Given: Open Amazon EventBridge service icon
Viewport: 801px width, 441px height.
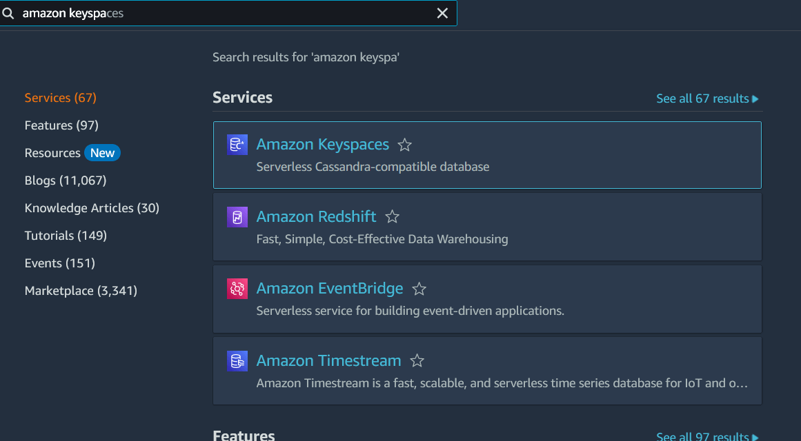Looking at the screenshot, I should point(237,289).
